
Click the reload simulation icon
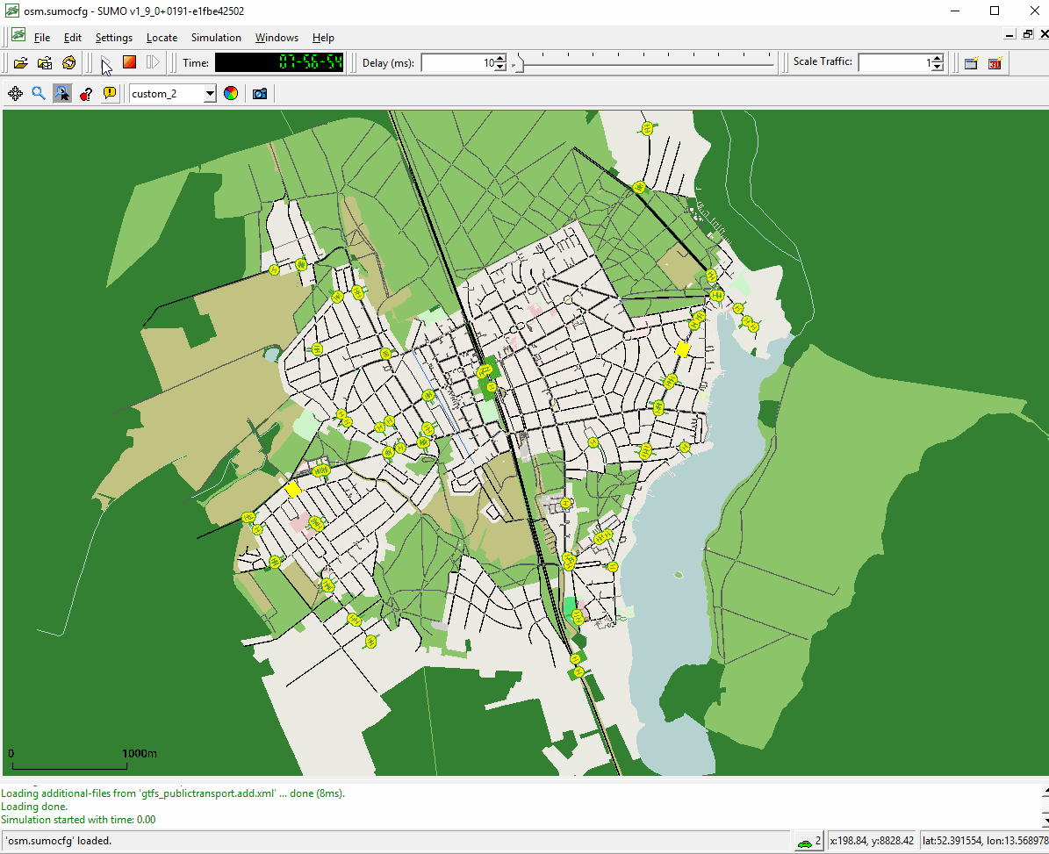click(x=69, y=63)
